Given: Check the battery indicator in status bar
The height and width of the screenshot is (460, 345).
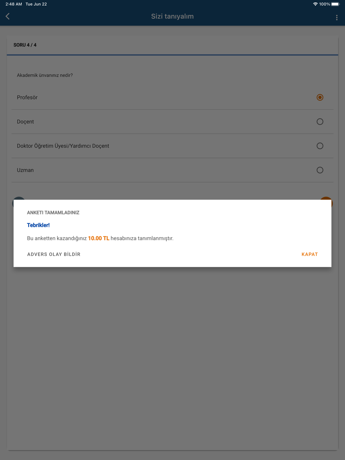Looking at the screenshot, I should 335,4.
